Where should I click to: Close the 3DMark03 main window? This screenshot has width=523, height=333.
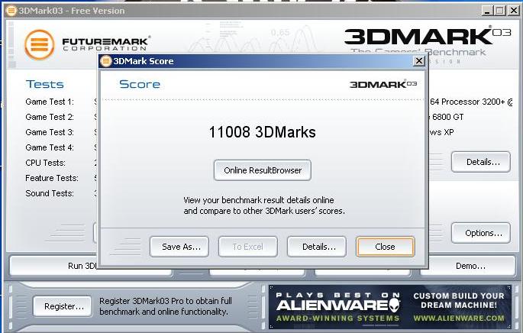tap(514, 11)
